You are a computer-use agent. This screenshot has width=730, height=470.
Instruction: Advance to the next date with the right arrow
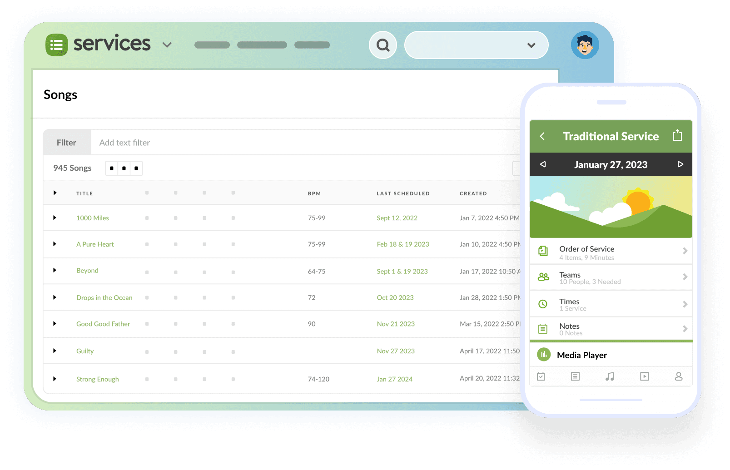[680, 164]
